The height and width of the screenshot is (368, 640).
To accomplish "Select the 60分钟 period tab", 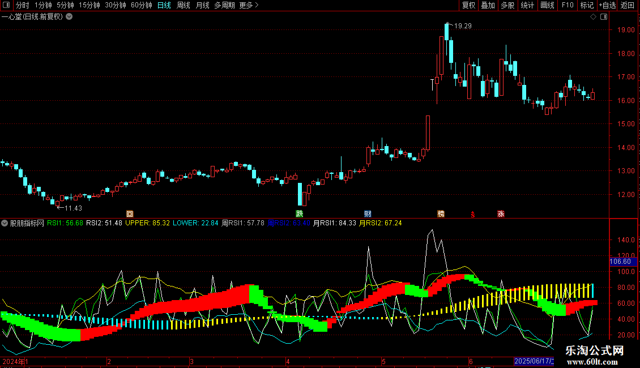I will [142, 5].
